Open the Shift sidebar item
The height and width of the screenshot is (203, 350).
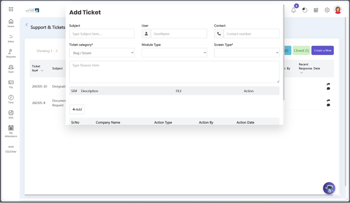[11, 115]
